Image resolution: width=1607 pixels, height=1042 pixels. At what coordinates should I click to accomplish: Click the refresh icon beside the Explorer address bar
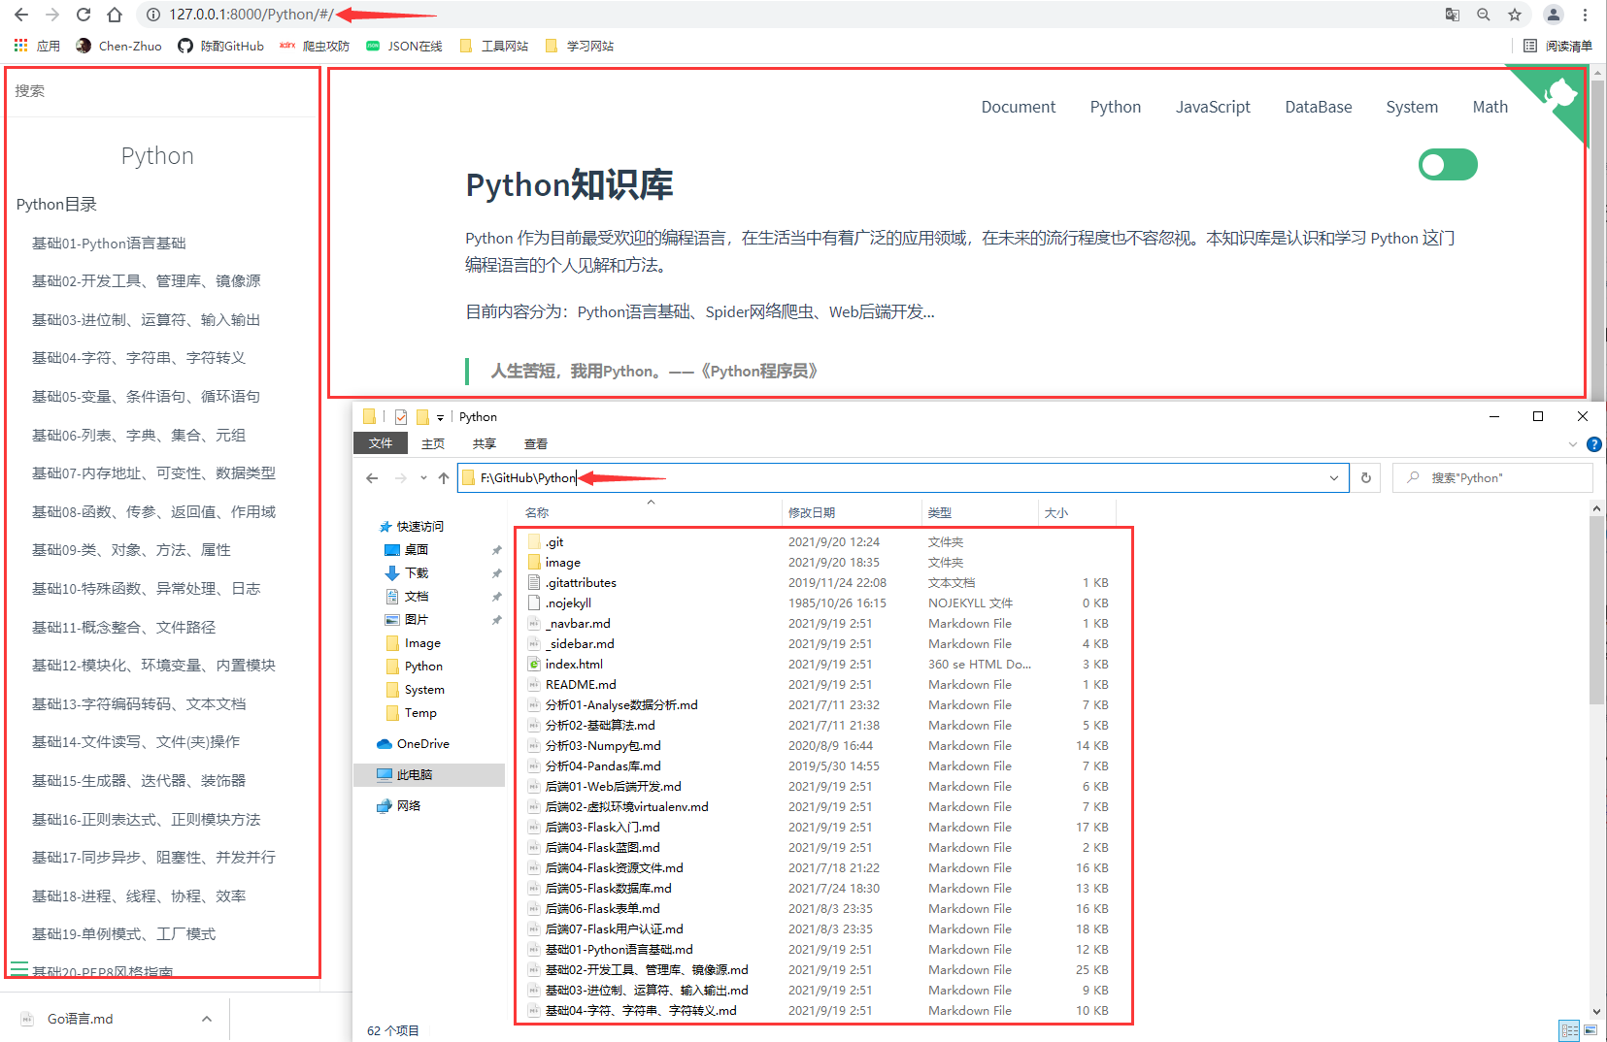pos(1366,477)
